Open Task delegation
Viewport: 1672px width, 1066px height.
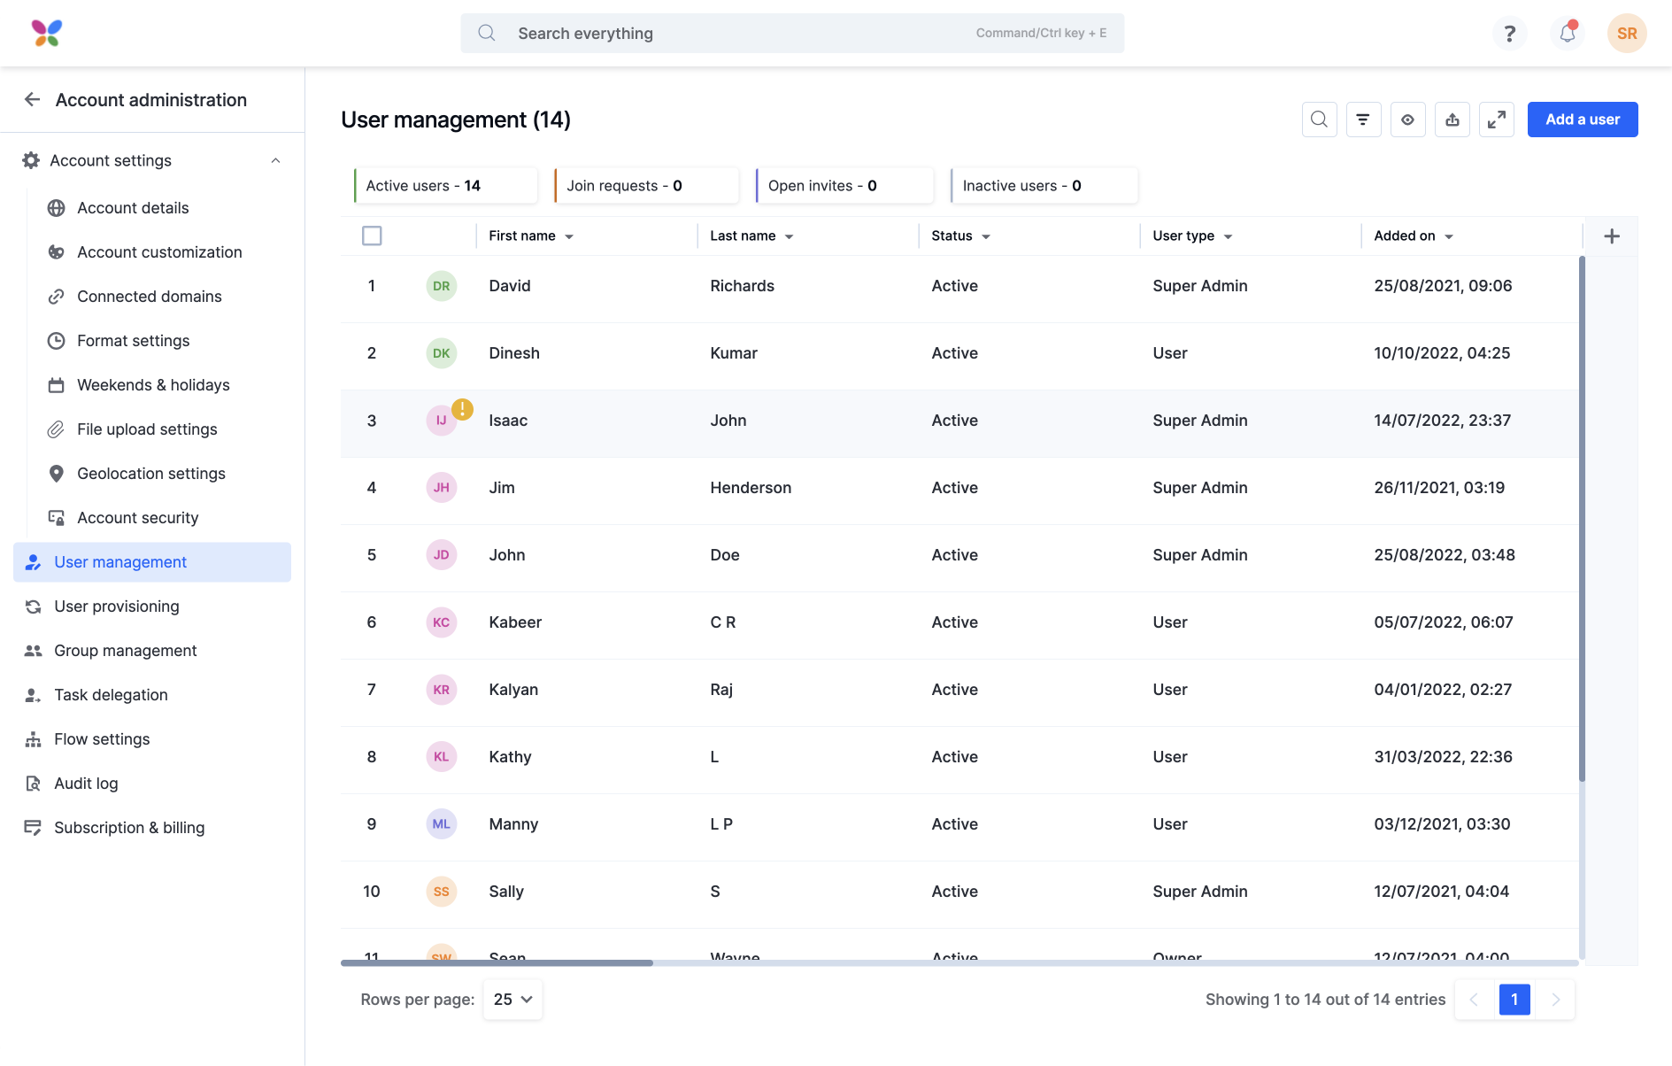pyautogui.click(x=111, y=695)
